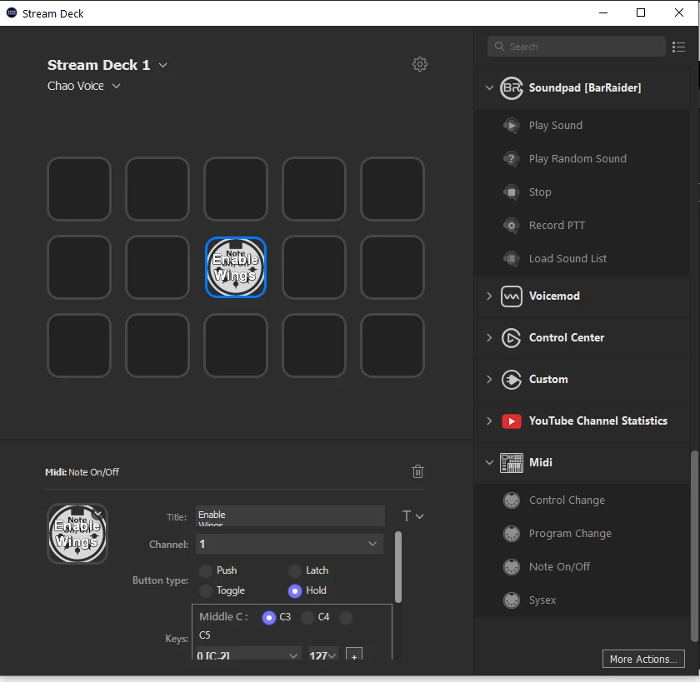
Task: Open the Chao Voice profile dropdown
Action: (x=116, y=86)
